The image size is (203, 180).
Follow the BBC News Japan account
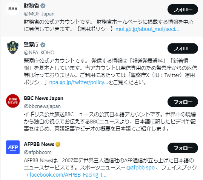(x=183, y=102)
